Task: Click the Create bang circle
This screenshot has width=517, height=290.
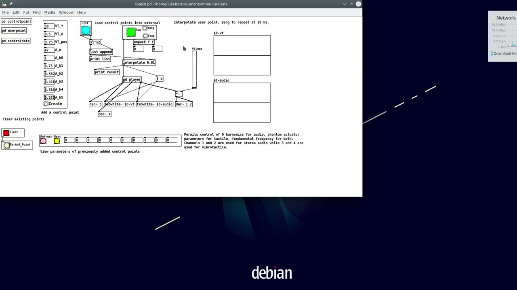Action: pyautogui.click(x=46, y=104)
